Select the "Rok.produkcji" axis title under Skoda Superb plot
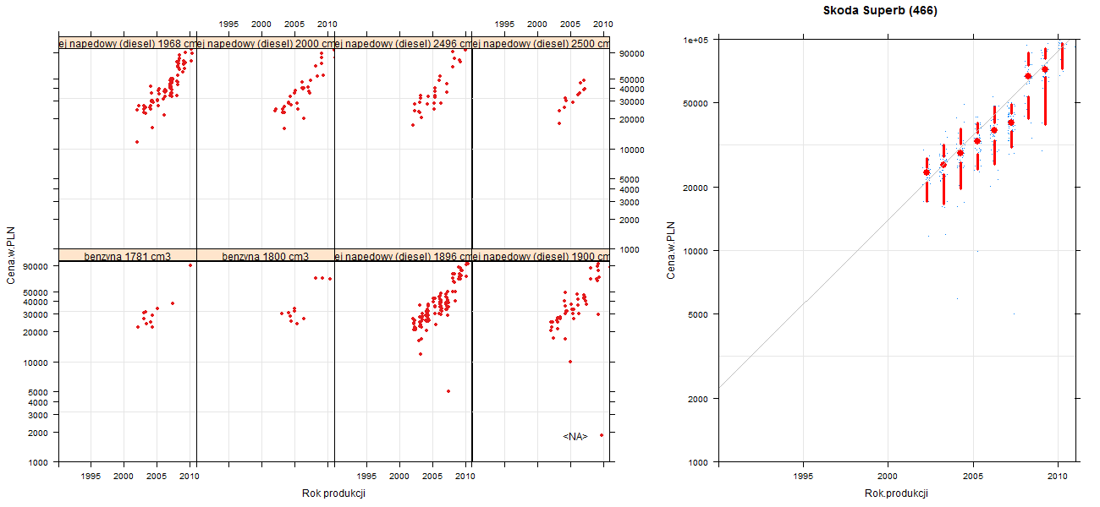This screenshot has height=507, width=1100. 896,493
